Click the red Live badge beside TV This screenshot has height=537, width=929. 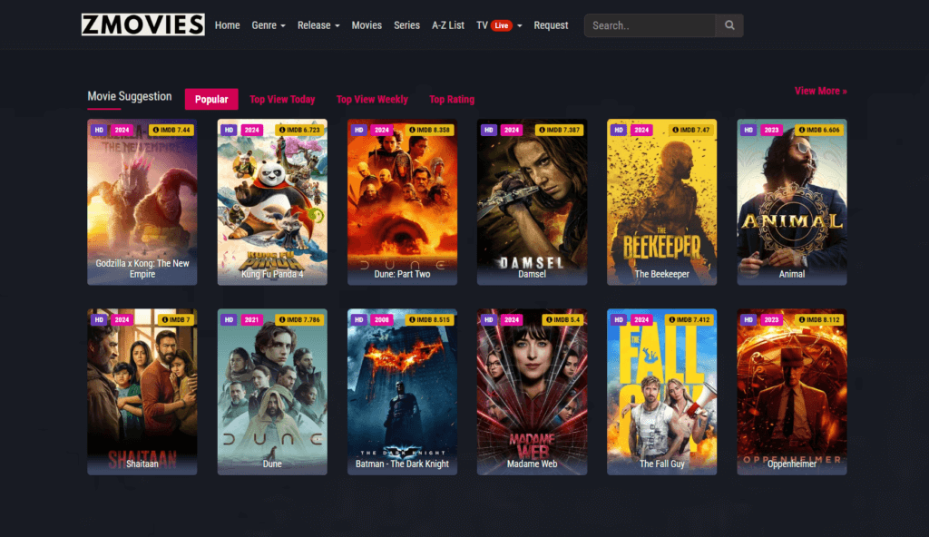point(502,25)
